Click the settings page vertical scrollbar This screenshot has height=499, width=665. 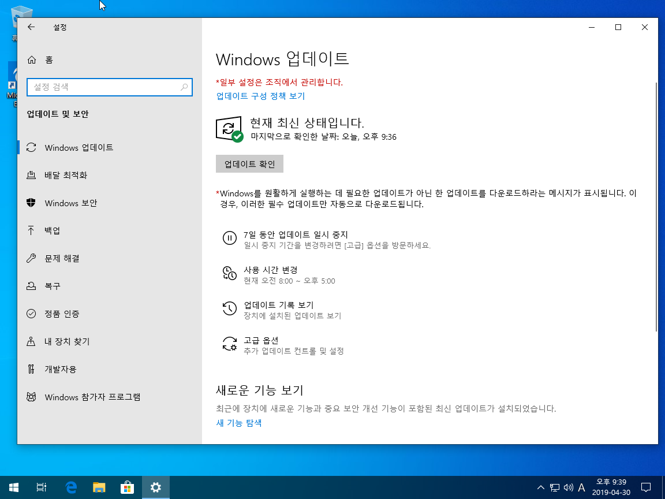(656, 207)
